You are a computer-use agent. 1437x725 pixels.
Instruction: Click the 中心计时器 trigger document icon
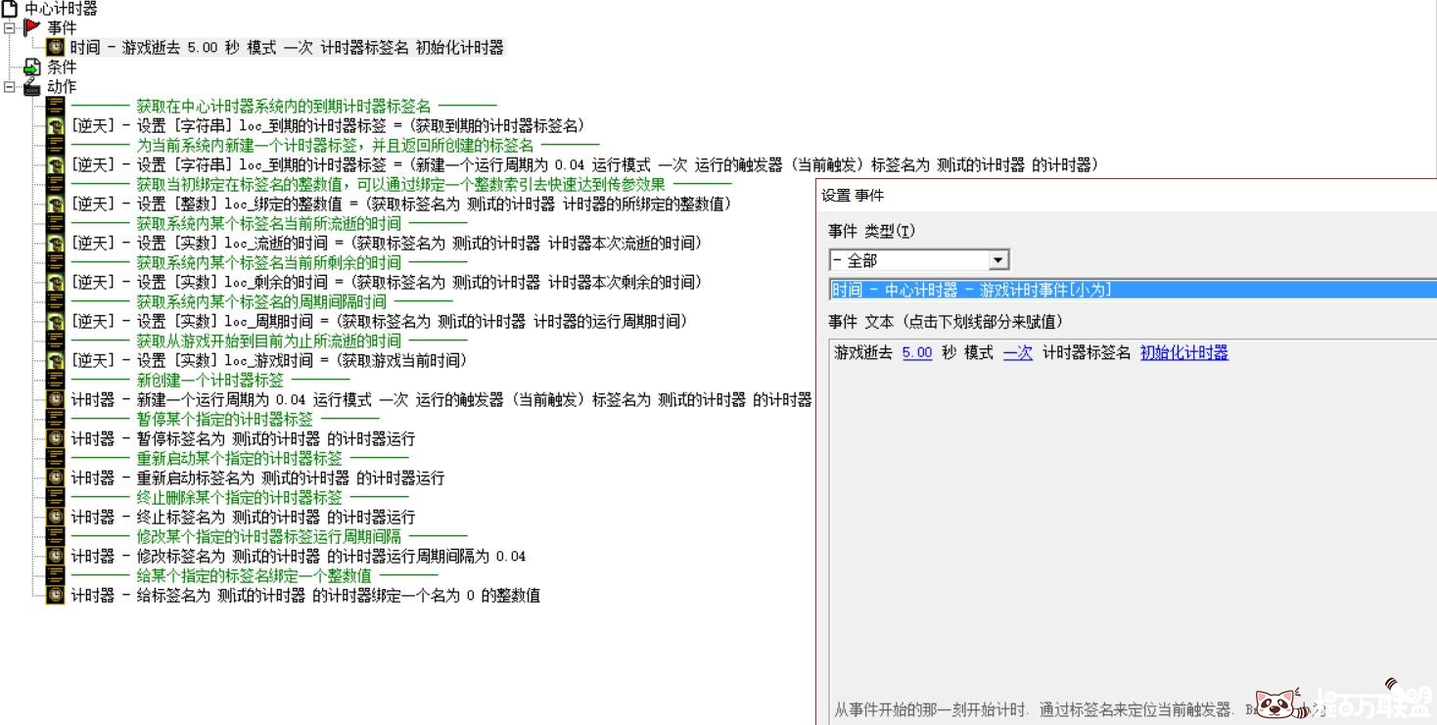coord(10,9)
